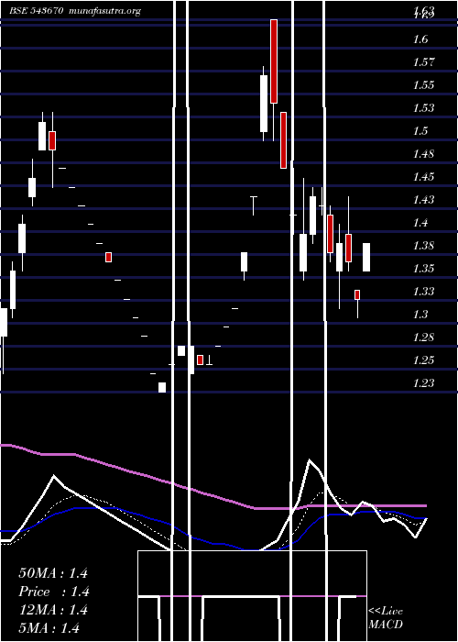Select the 1.45 price axis label

[423, 177]
